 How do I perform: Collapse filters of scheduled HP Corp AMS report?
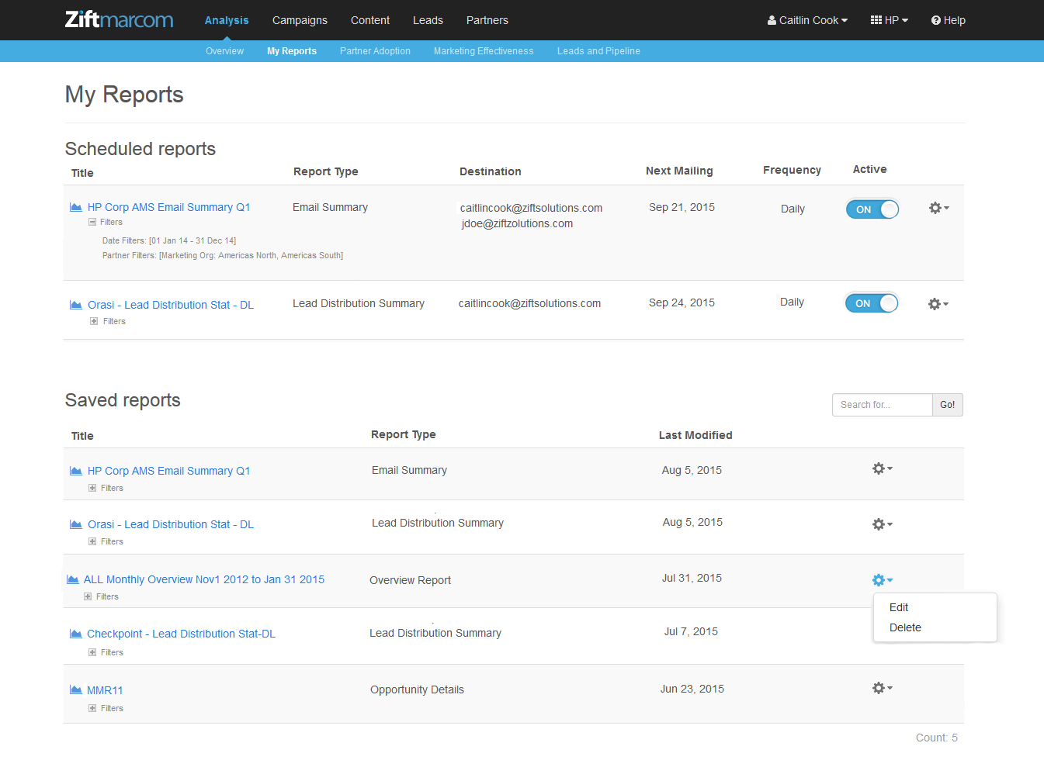[x=92, y=222]
